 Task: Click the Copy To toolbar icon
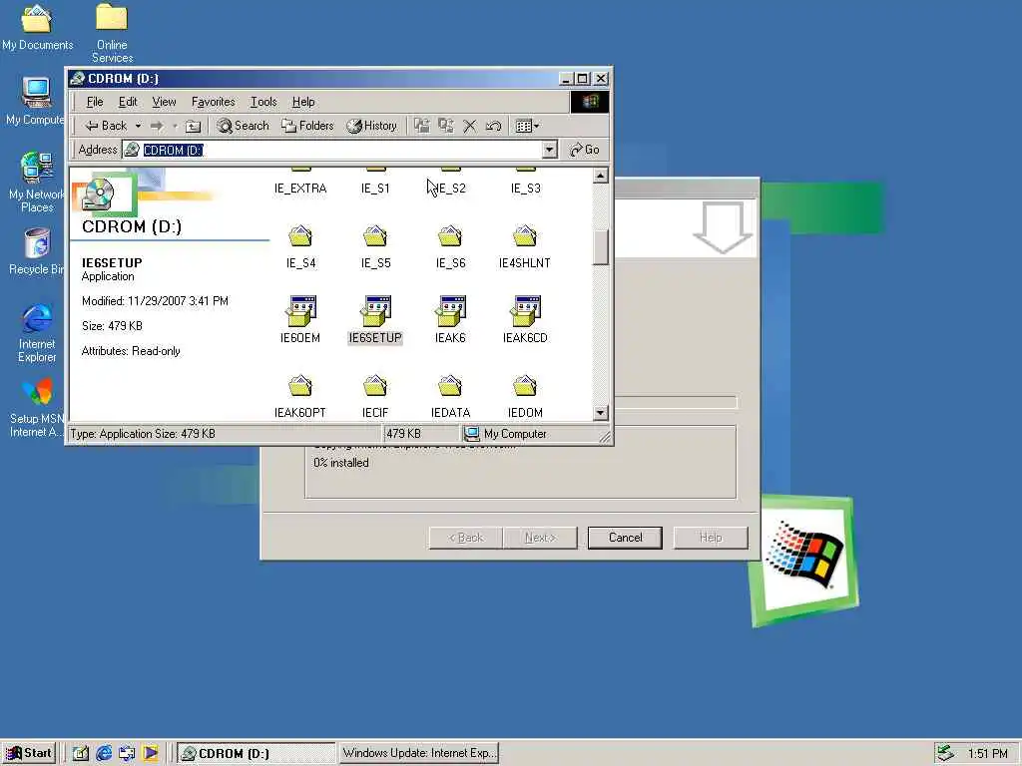pos(446,126)
